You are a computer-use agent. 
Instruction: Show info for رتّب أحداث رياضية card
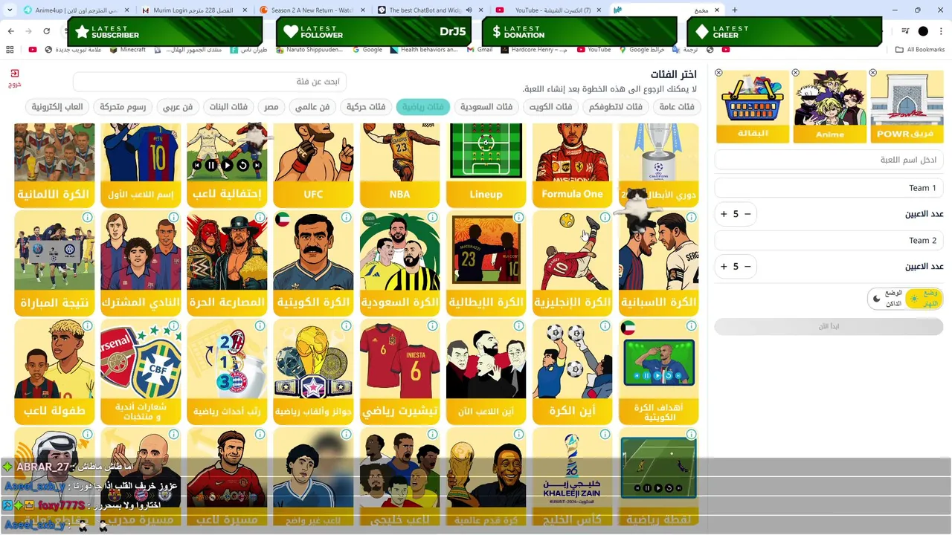pos(260,326)
